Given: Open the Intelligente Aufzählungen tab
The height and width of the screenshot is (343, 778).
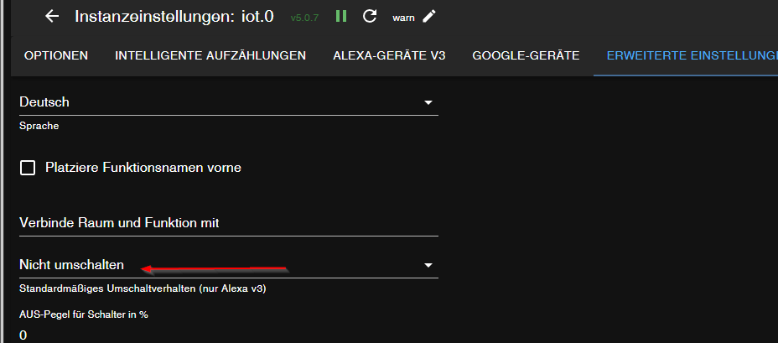Looking at the screenshot, I should click(x=210, y=55).
